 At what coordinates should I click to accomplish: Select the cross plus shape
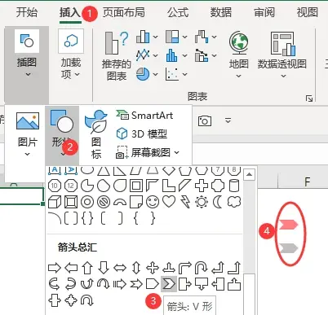[202, 186]
